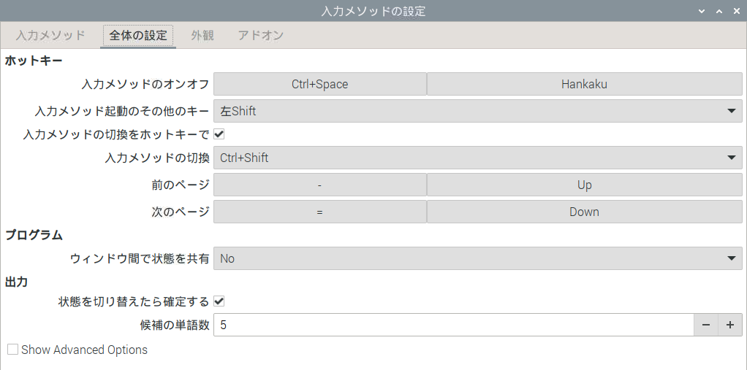Click the Ctrl+Space hotkey button

[319, 84]
